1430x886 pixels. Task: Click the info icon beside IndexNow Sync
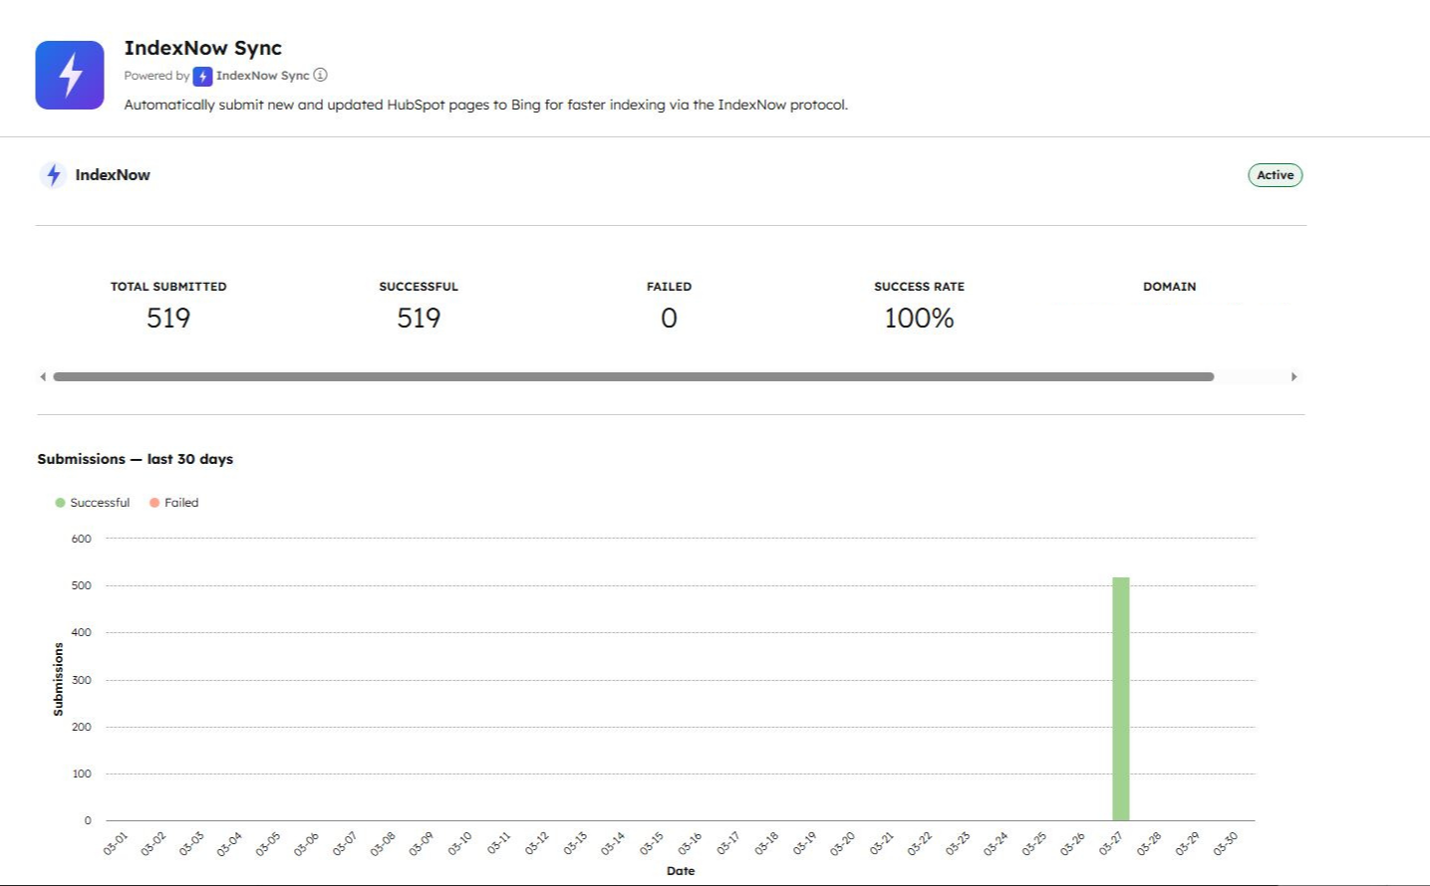click(x=320, y=76)
